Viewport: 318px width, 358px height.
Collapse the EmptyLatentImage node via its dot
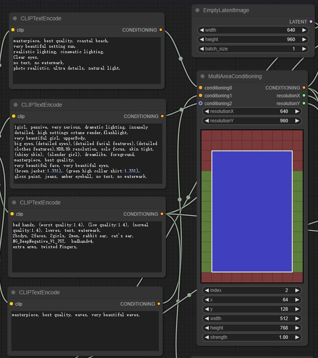pyautogui.click(x=197, y=10)
